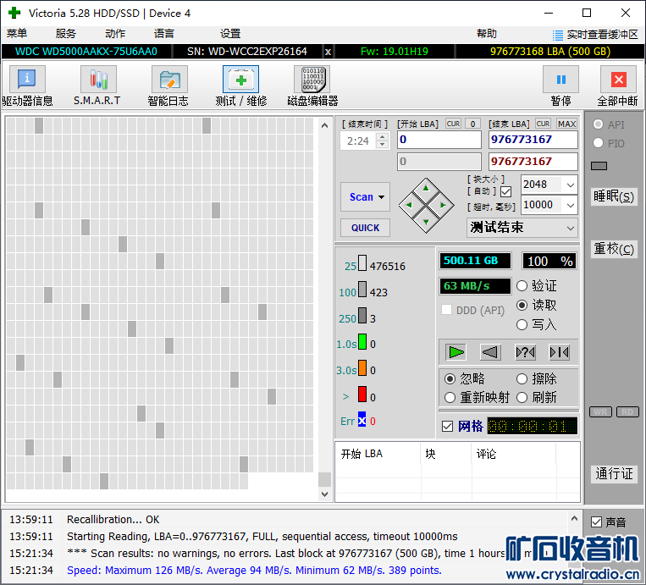Image resolution: width=646 pixels, height=585 pixels.
Task: Toggle the 声音 sound checkbox
Action: [596, 522]
